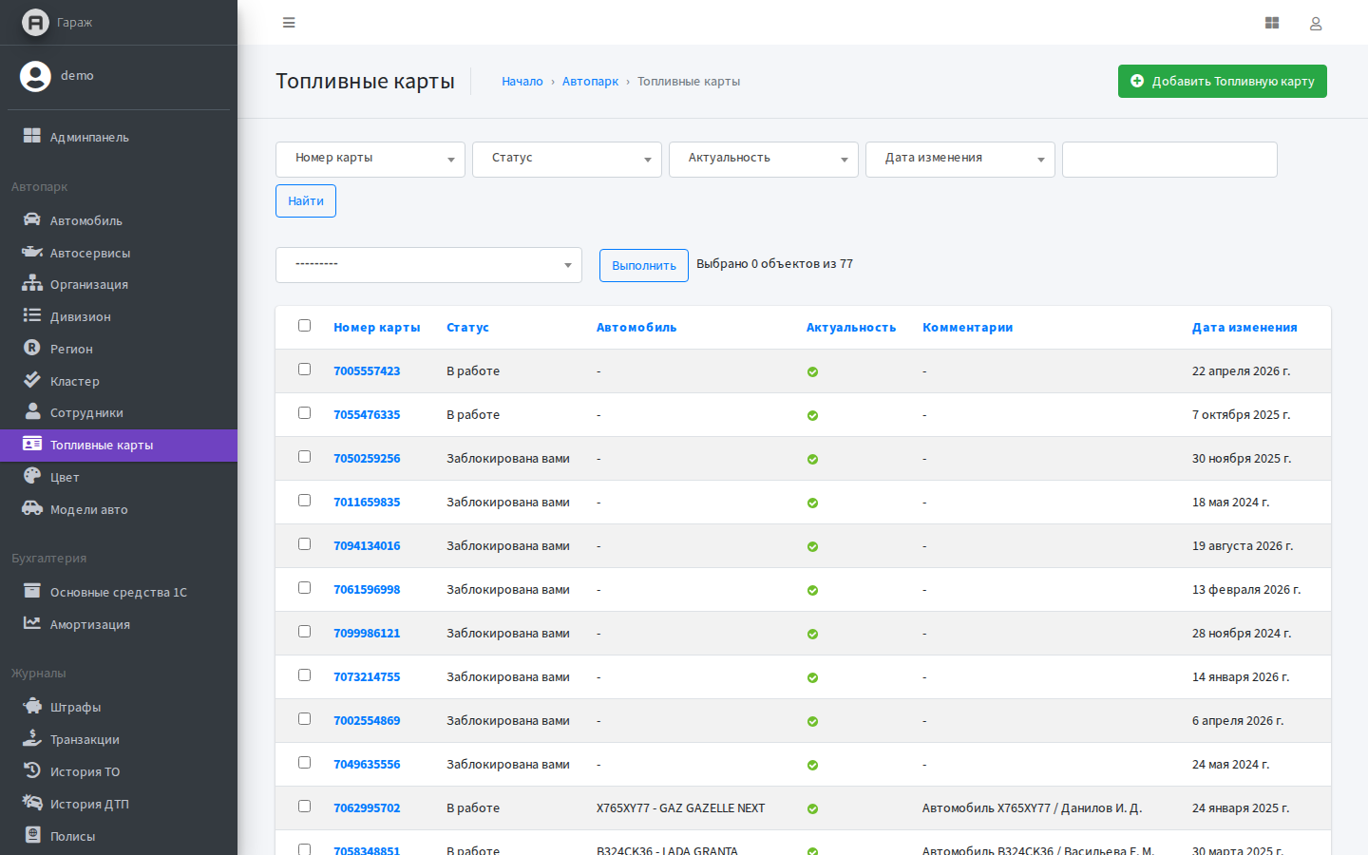Click the История ДТП crash icon
This screenshot has width=1368, height=855.
point(32,803)
